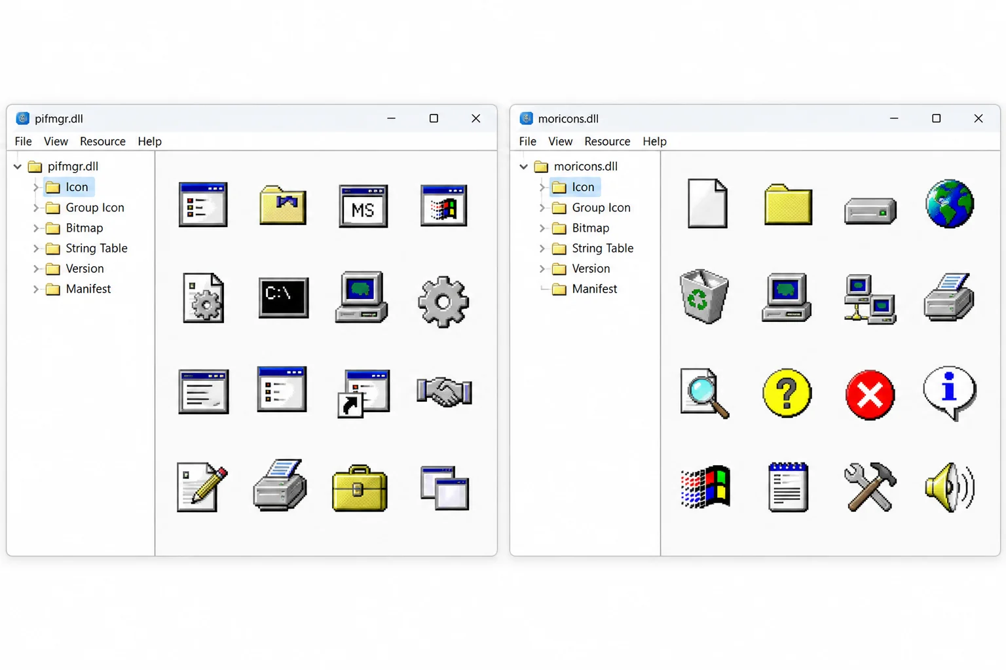Select the large gray gear icon
The height and width of the screenshot is (670, 1006).
click(x=443, y=302)
